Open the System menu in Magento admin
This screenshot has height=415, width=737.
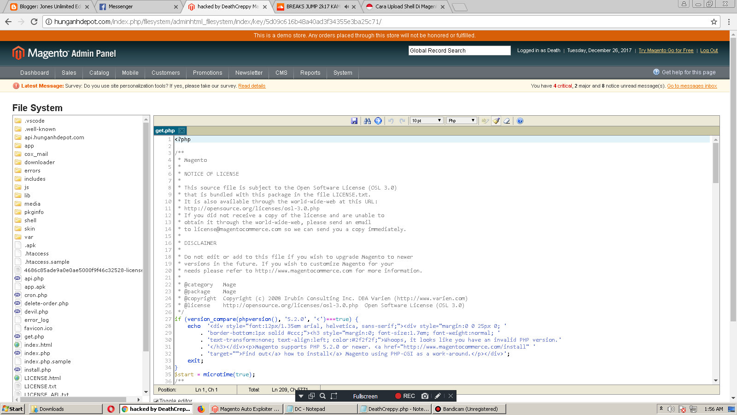coord(342,72)
